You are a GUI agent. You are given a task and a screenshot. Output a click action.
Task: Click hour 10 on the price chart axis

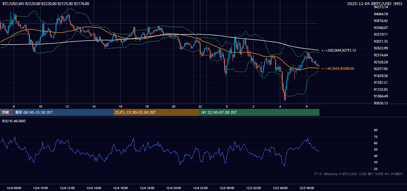[40, 106]
